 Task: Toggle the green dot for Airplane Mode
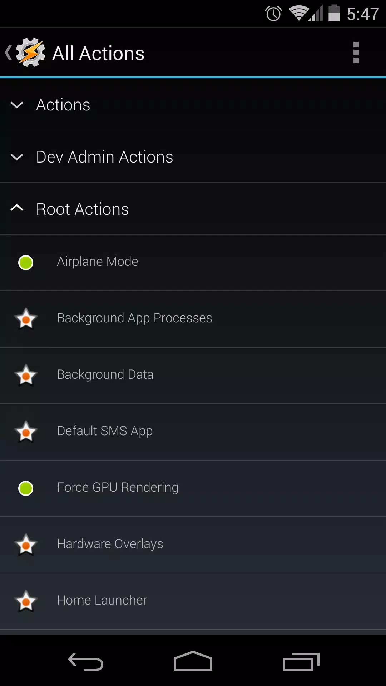pos(26,263)
